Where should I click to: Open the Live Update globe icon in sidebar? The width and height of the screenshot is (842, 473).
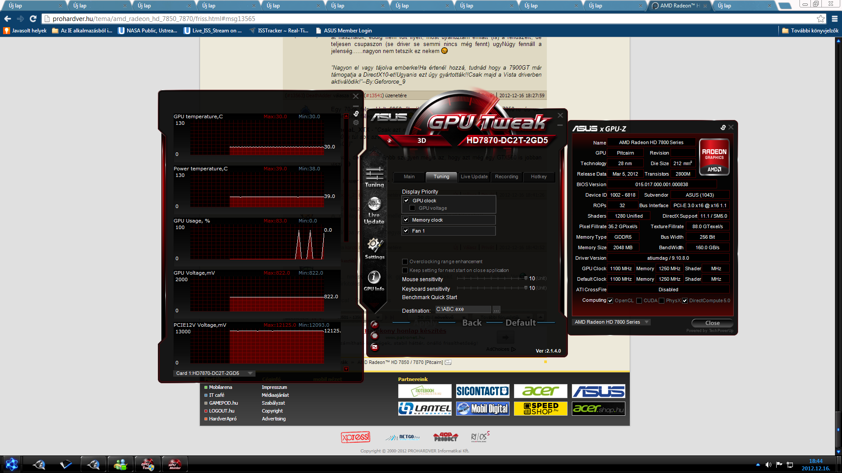tap(374, 211)
